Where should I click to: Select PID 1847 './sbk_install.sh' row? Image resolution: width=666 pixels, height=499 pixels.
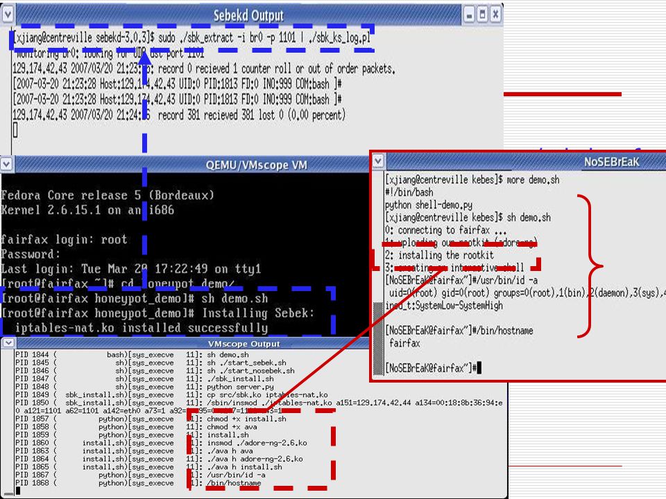pyautogui.click(x=144, y=378)
